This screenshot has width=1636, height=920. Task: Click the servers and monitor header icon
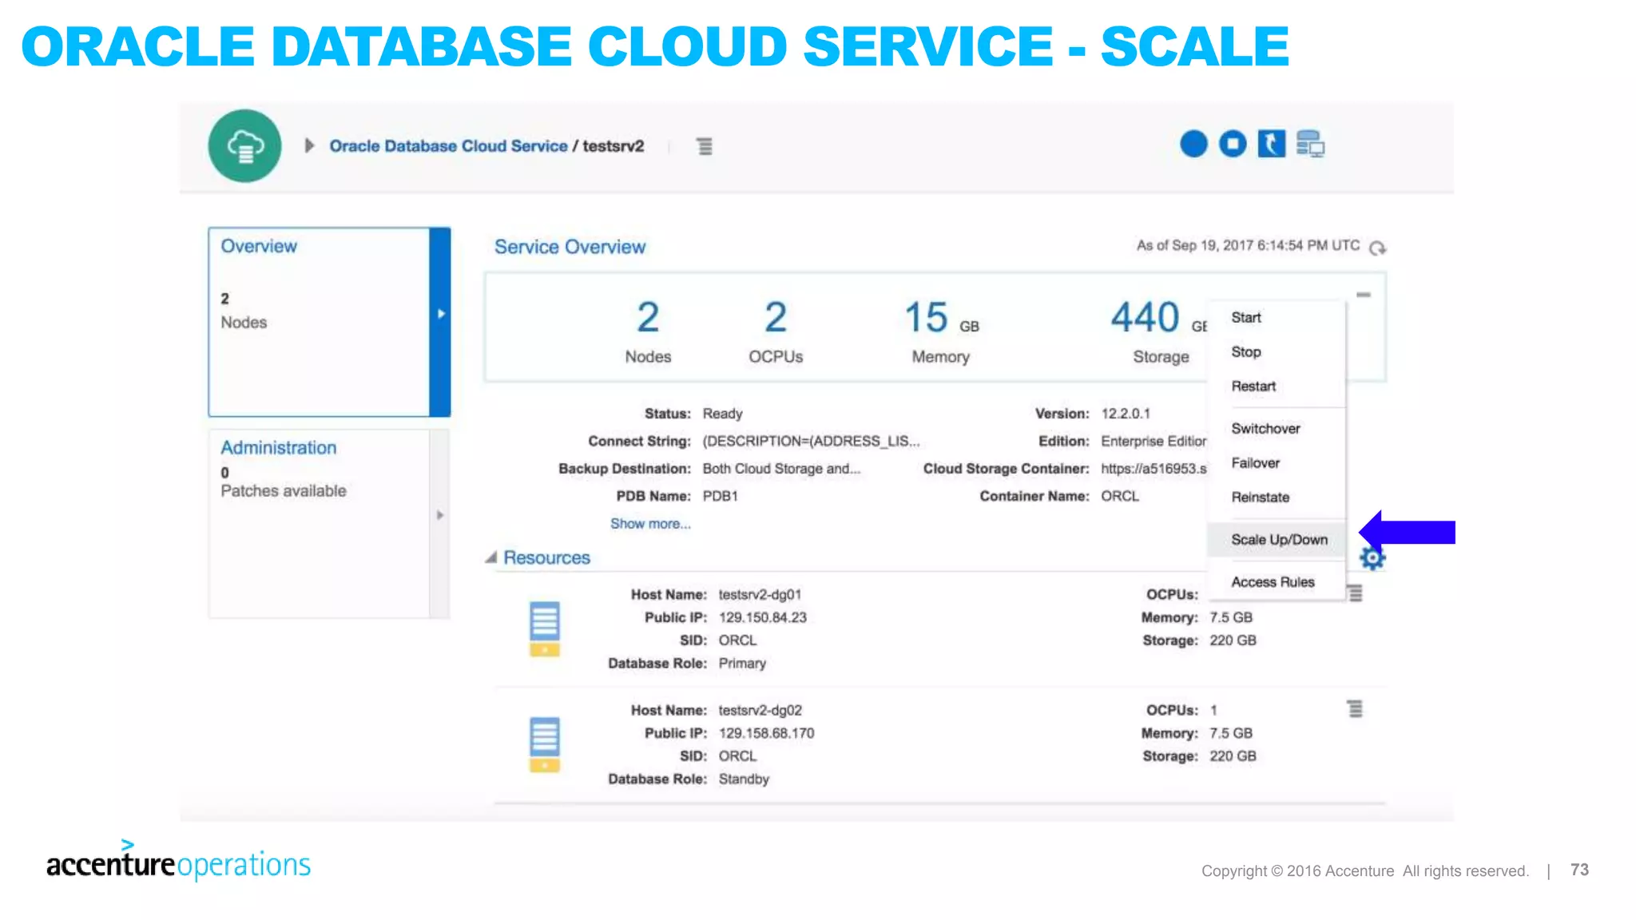pos(1310,144)
